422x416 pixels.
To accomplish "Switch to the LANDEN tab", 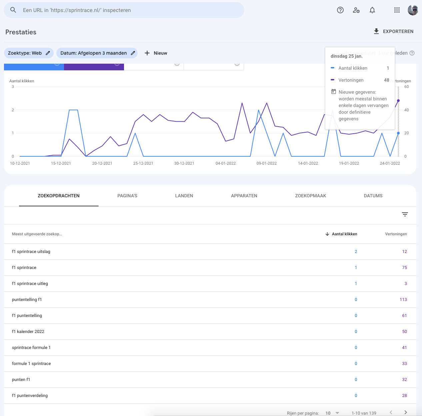I will coord(184,196).
